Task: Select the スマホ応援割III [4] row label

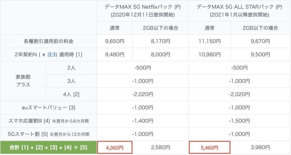Action: tap(49, 121)
